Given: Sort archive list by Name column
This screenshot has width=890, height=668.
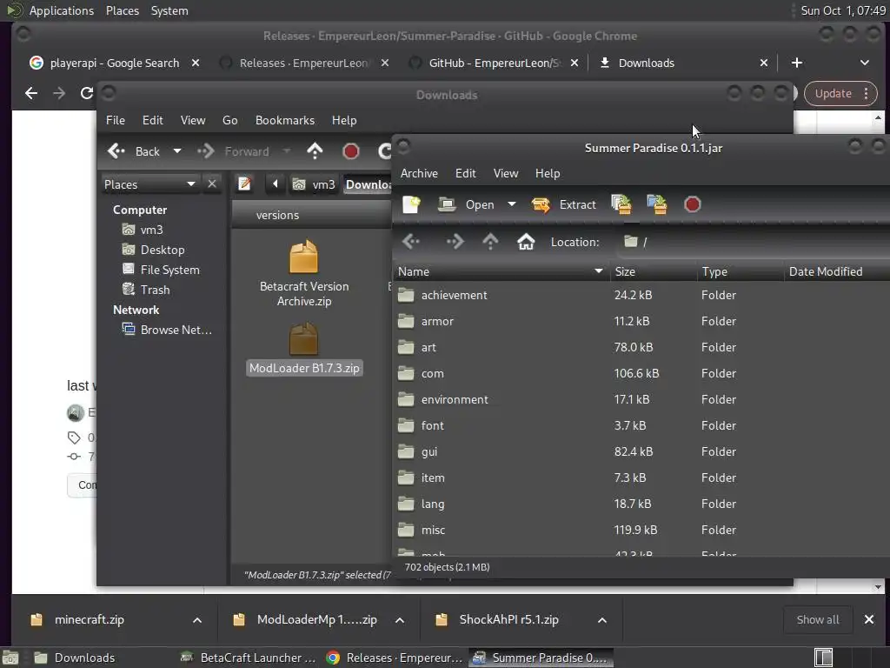Looking at the screenshot, I should coord(501,271).
